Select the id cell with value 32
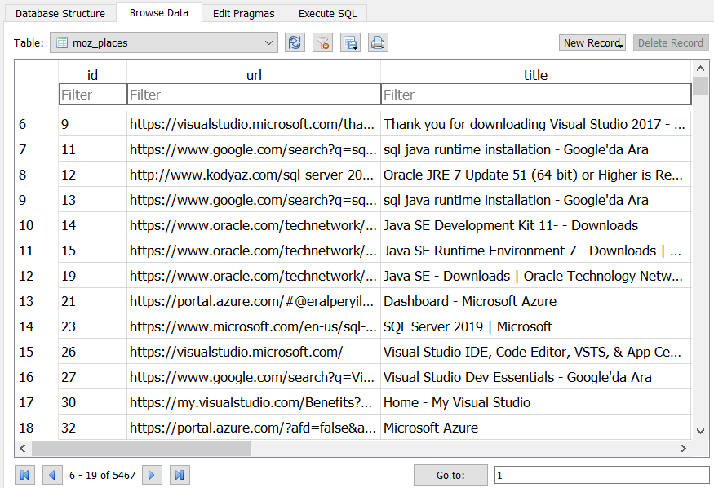This screenshot has width=714, height=488. (93, 428)
